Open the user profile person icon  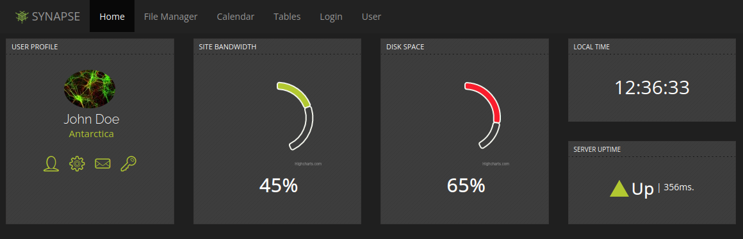[51, 163]
